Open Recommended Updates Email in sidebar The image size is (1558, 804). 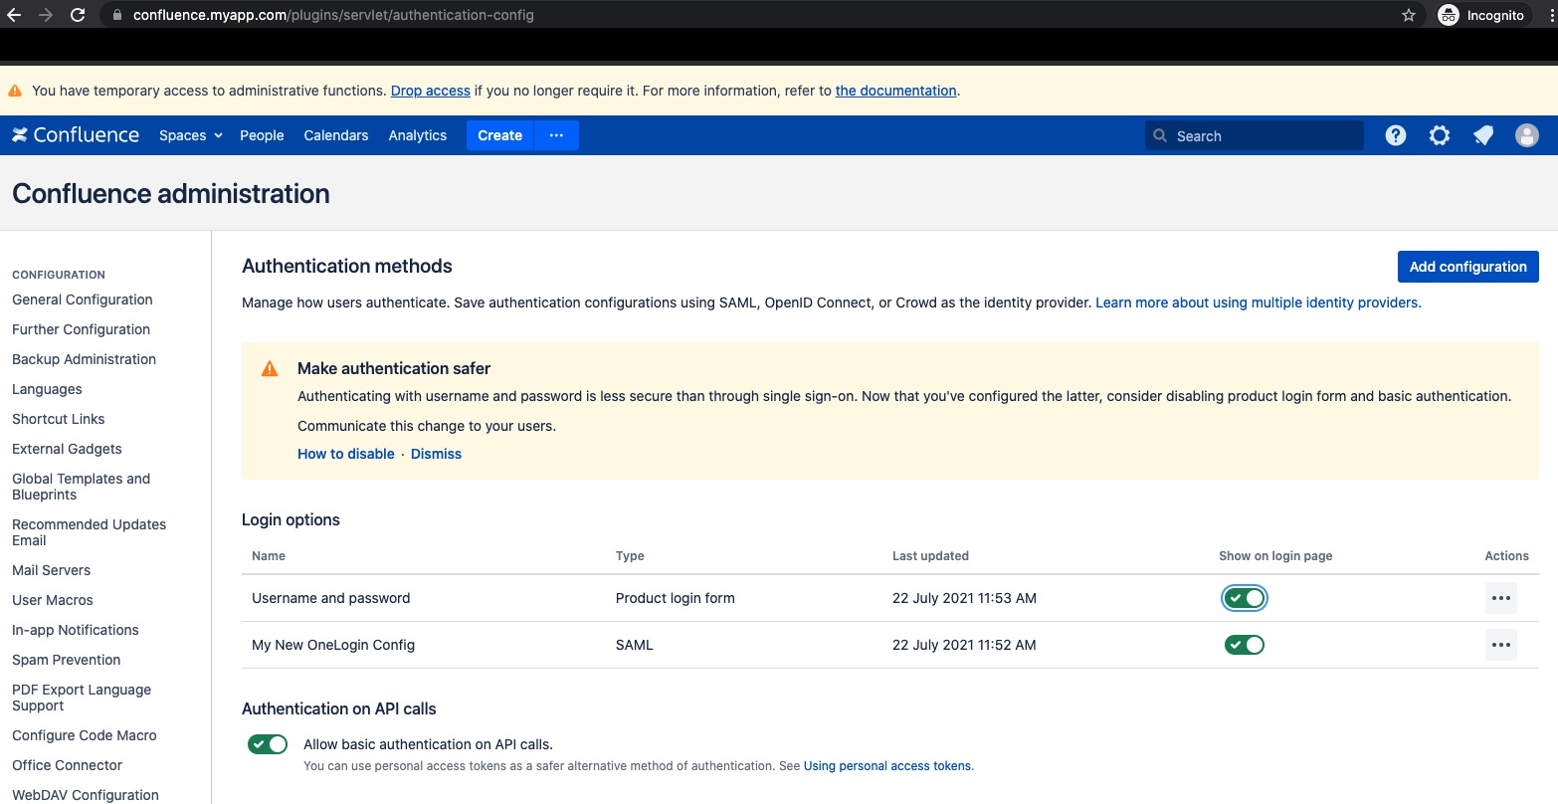coord(90,532)
